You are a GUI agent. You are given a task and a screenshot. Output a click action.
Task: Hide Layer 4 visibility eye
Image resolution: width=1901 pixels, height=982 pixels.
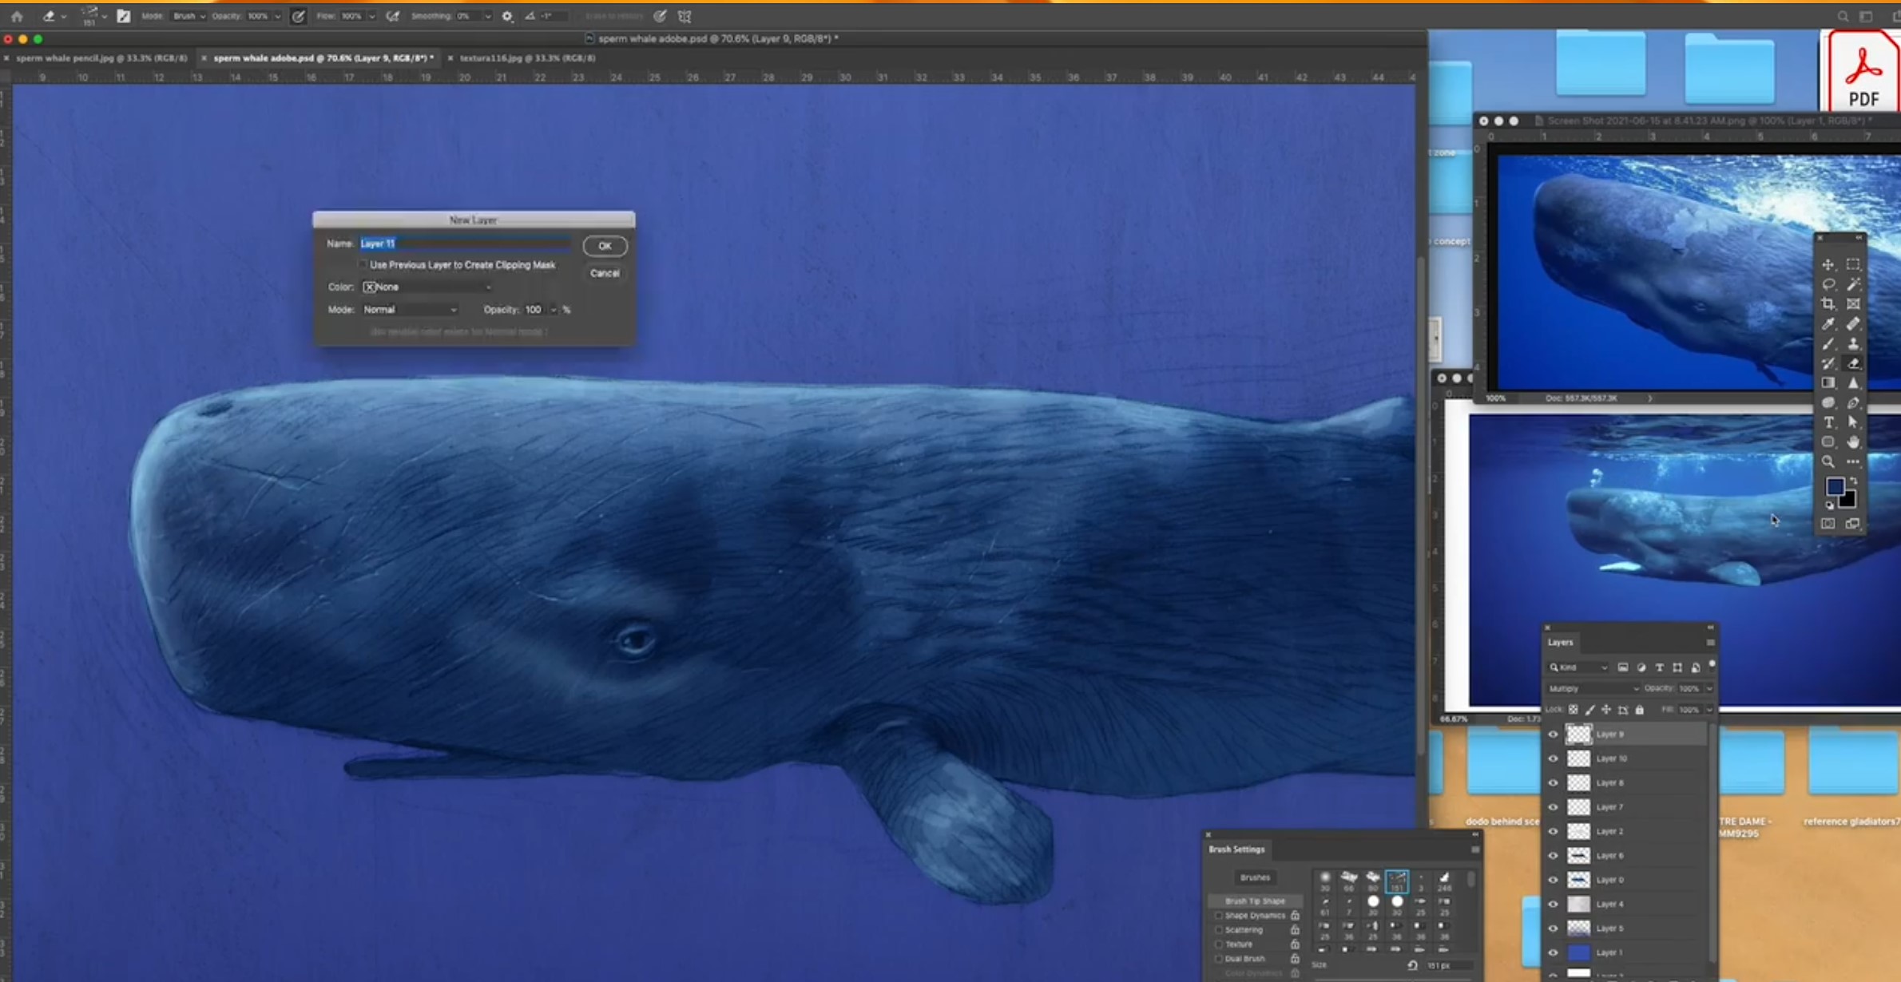1553,904
